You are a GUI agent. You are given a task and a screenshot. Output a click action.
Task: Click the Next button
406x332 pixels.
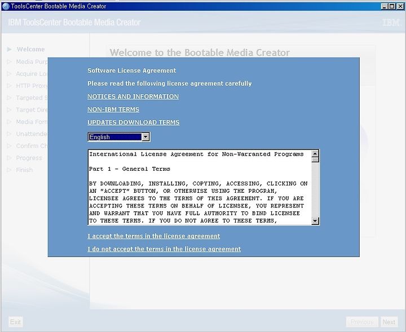coord(389,322)
